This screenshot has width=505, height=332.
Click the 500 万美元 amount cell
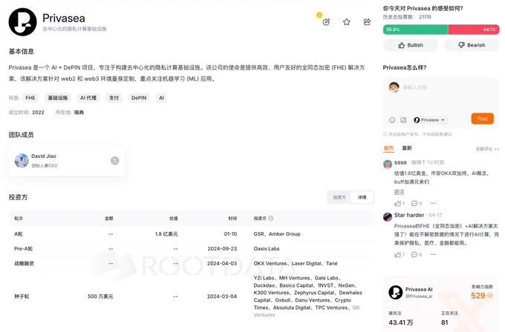100,296
